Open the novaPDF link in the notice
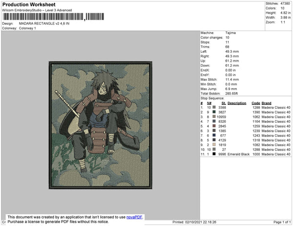Screen dimensions: 293x226 click(134, 217)
